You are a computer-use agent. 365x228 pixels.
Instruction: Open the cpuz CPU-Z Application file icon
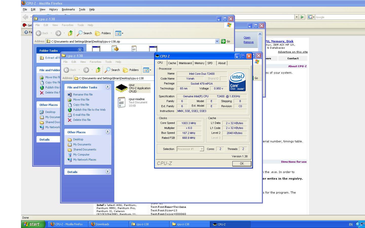click(x=121, y=88)
